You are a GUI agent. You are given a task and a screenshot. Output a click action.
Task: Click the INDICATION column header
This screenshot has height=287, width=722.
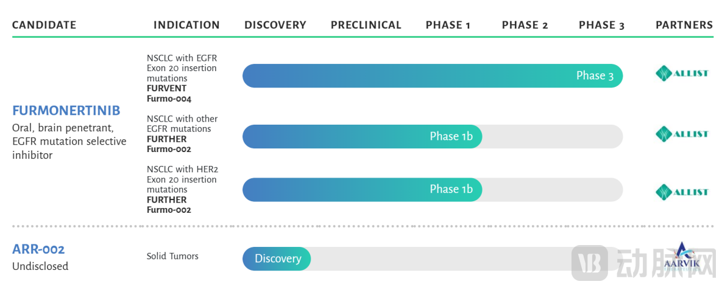pyautogui.click(x=186, y=25)
